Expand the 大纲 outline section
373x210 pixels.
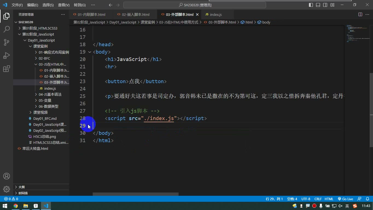[x=41, y=187]
